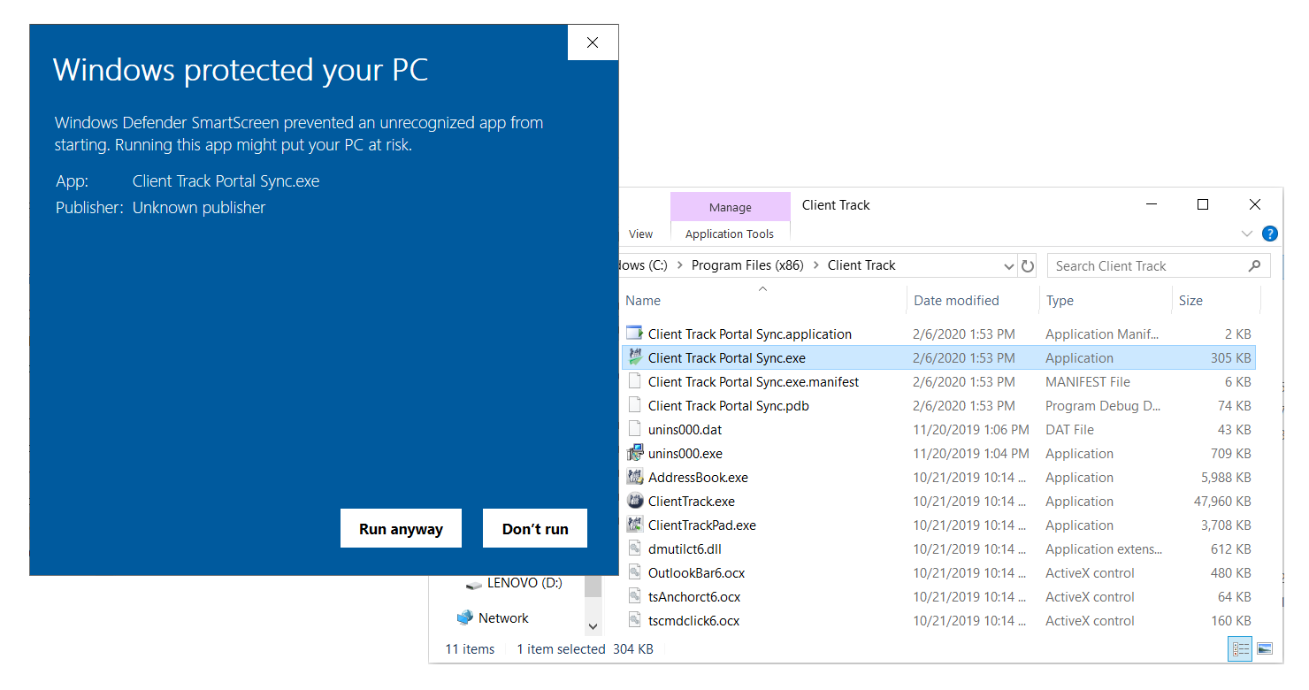
Task: Click the Program Files (x86) breadcrumb
Action: [x=747, y=265]
